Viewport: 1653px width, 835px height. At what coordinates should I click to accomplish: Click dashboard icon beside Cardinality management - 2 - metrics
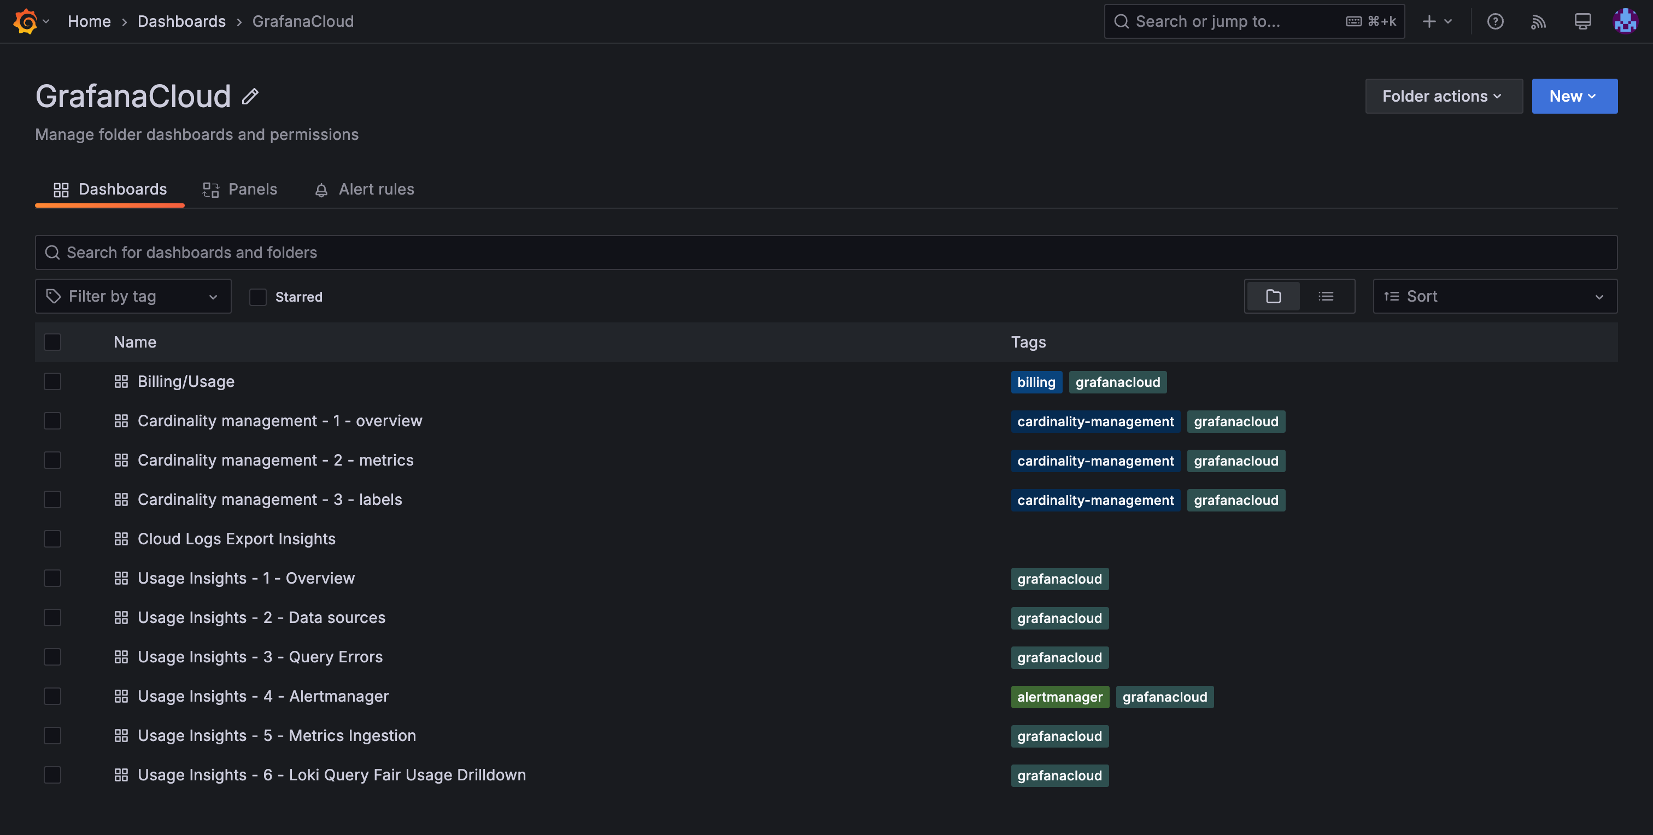point(121,461)
